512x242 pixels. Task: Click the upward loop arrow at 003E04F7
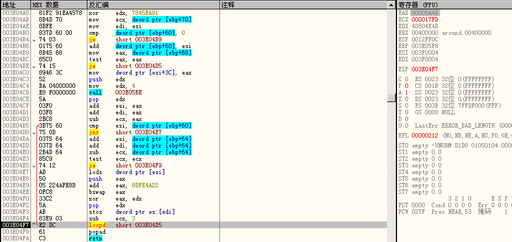[35, 225]
